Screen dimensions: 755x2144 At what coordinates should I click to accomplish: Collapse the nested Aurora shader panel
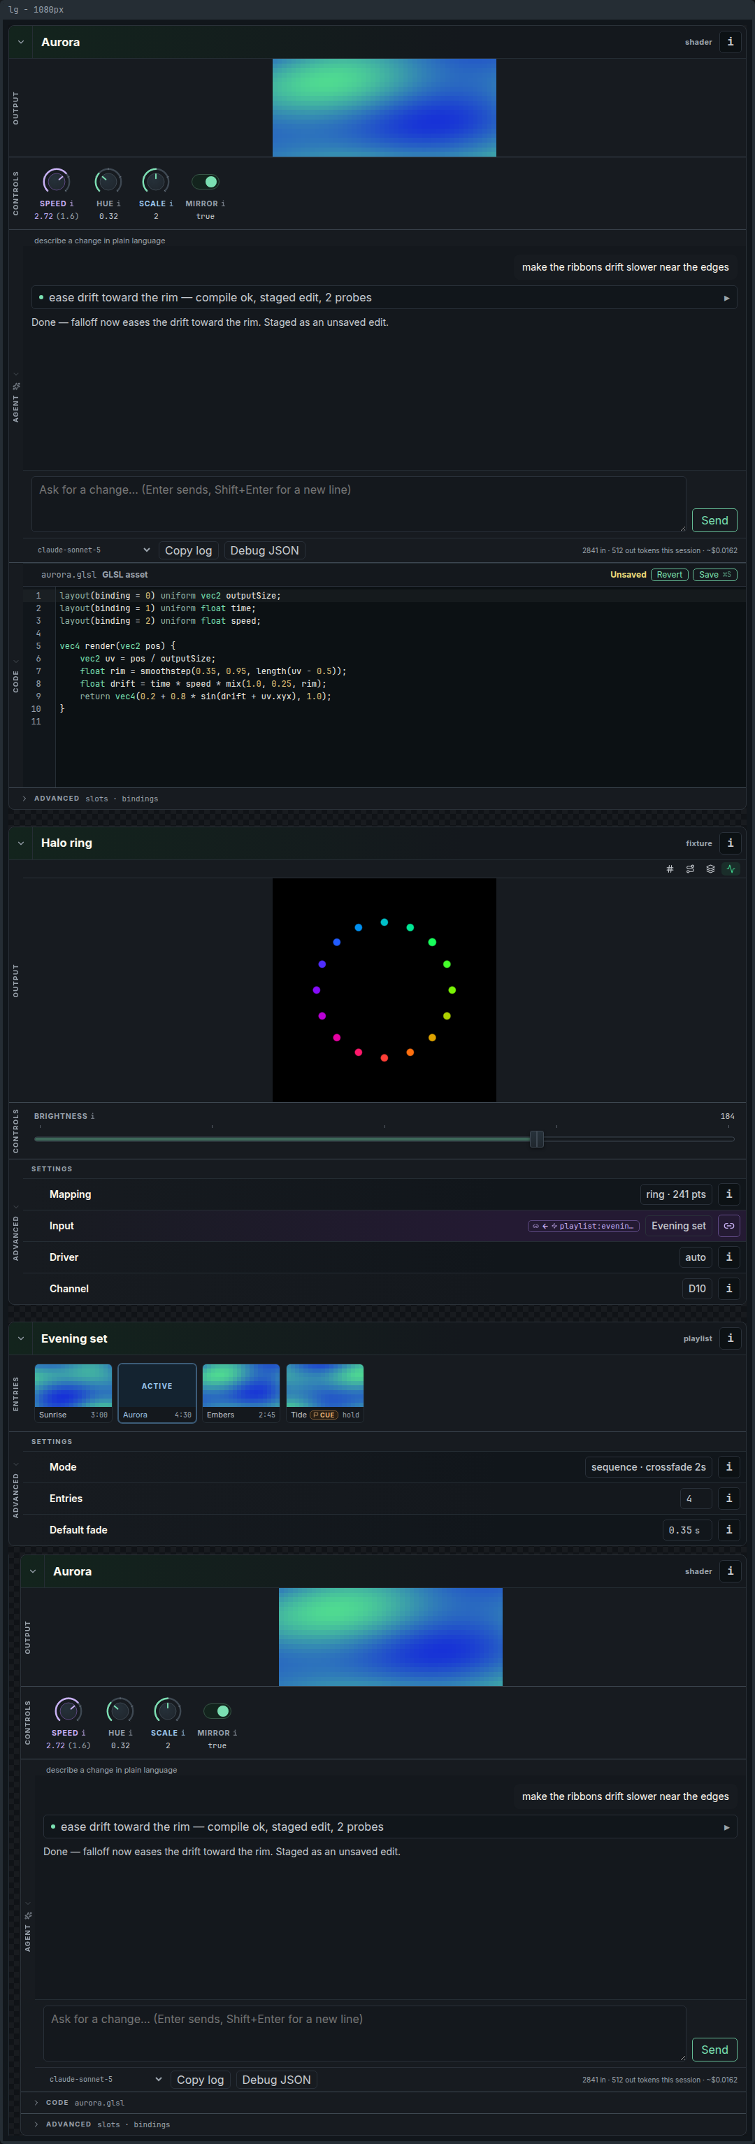pyautogui.click(x=32, y=1572)
